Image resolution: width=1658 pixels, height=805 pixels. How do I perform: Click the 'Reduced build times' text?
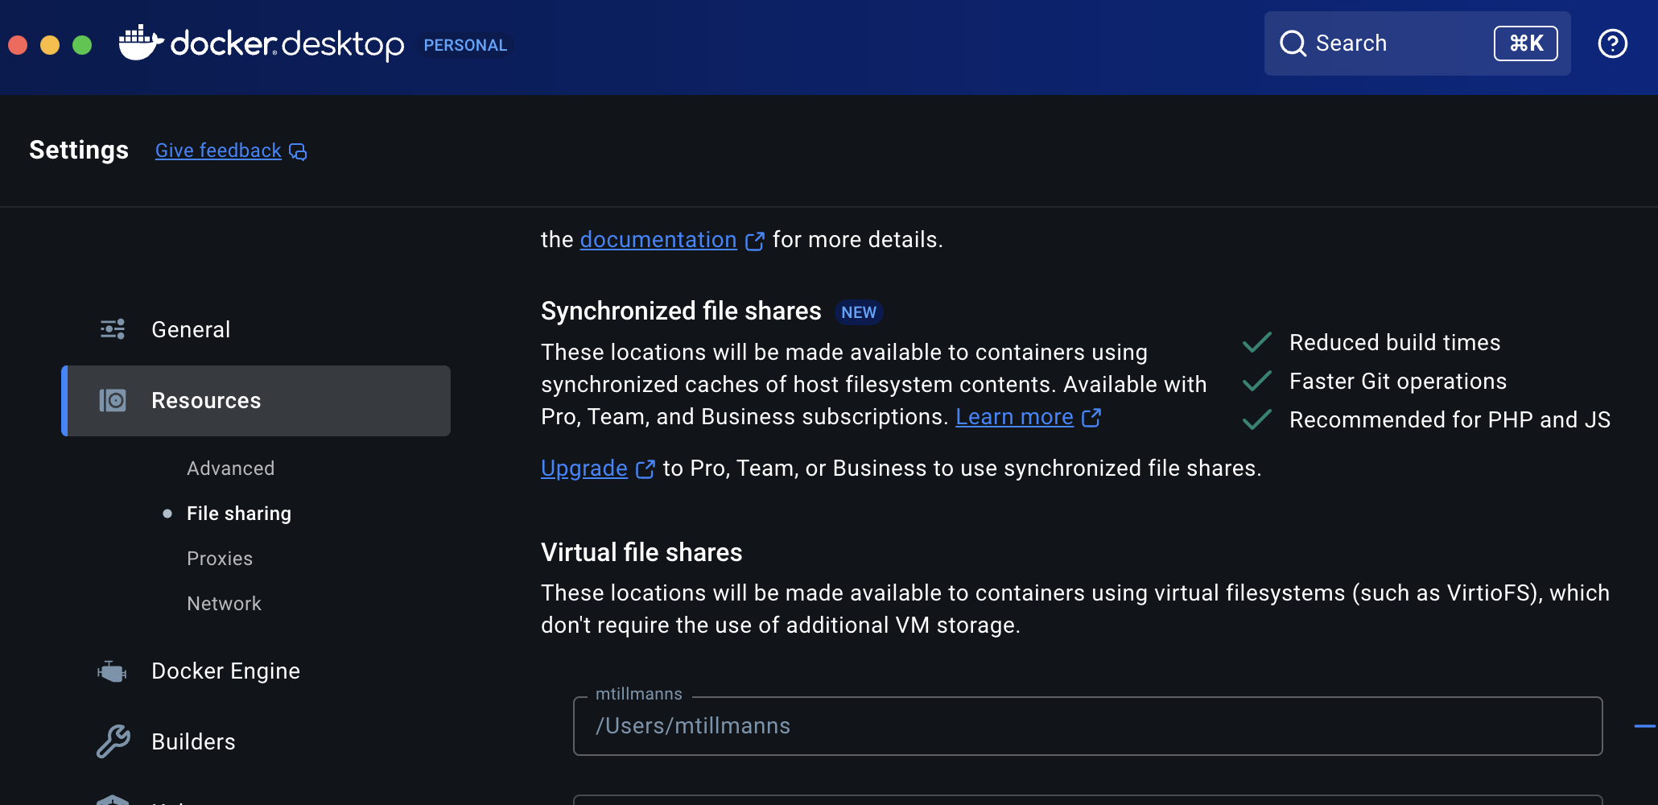pyautogui.click(x=1395, y=343)
